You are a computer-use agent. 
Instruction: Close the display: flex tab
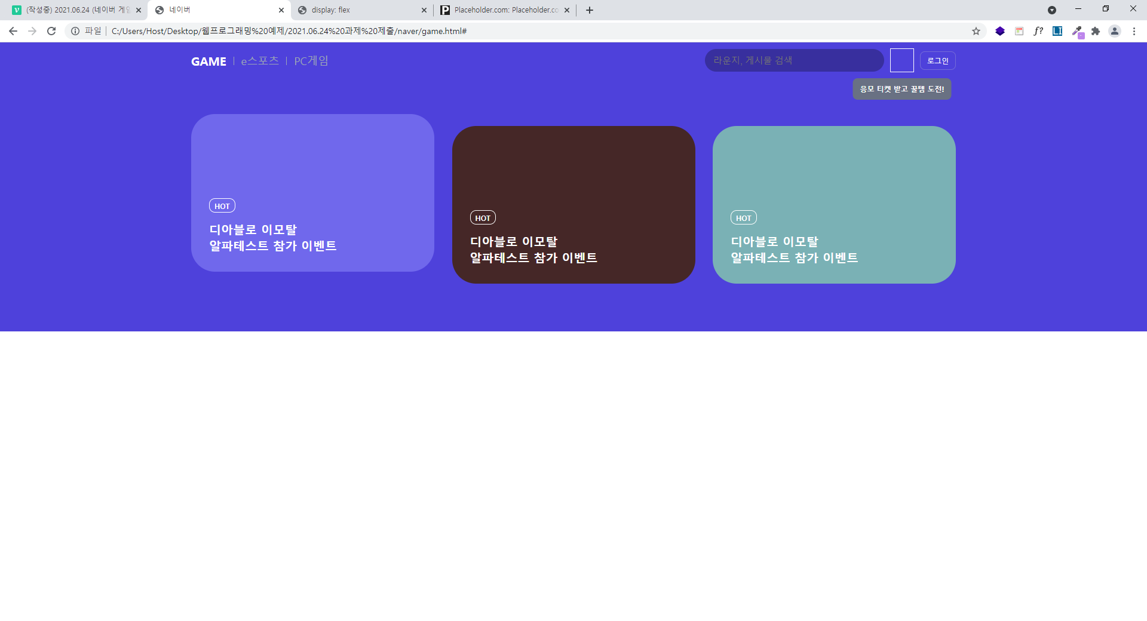pos(424,10)
